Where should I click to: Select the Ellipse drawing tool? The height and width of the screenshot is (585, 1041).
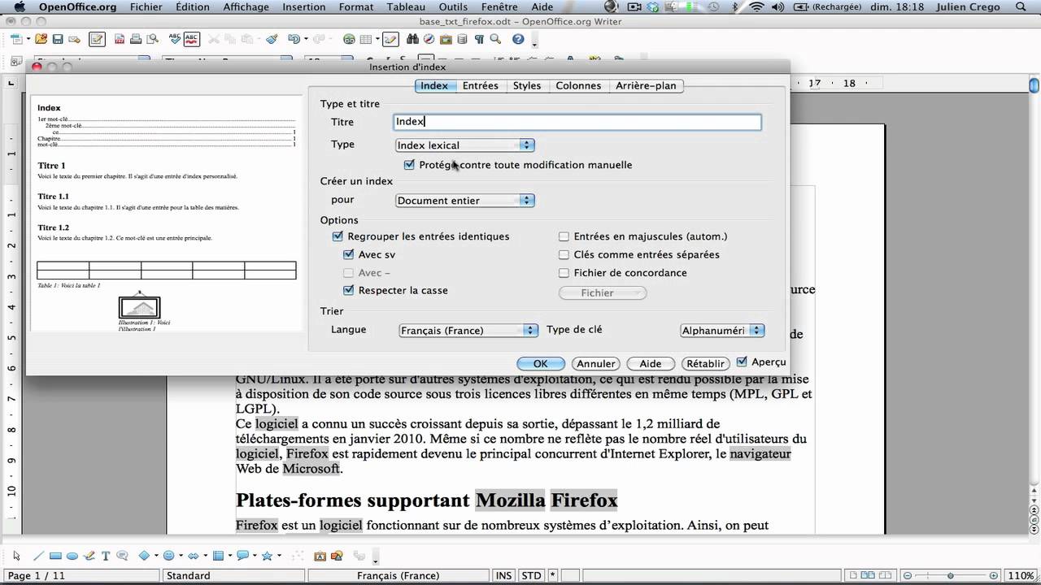(x=72, y=556)
